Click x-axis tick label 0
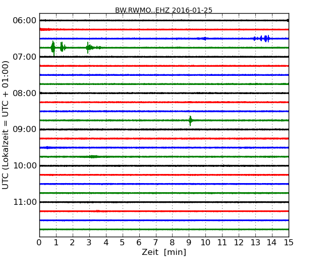Screen dimensions: 328x263 [x=39, y=243]
